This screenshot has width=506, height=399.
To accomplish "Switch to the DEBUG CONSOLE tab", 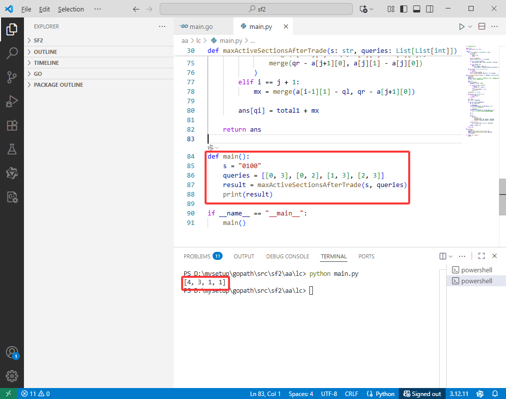I will 287,256.
